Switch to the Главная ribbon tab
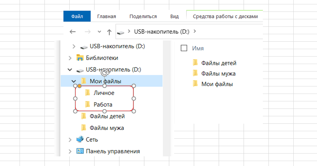The height and width of the screenshot is (166, 317). [x=107, y=16]
